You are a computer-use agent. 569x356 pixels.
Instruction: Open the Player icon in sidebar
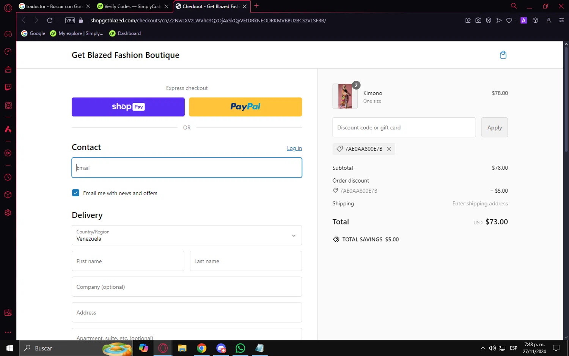click(x=8, y=153)
